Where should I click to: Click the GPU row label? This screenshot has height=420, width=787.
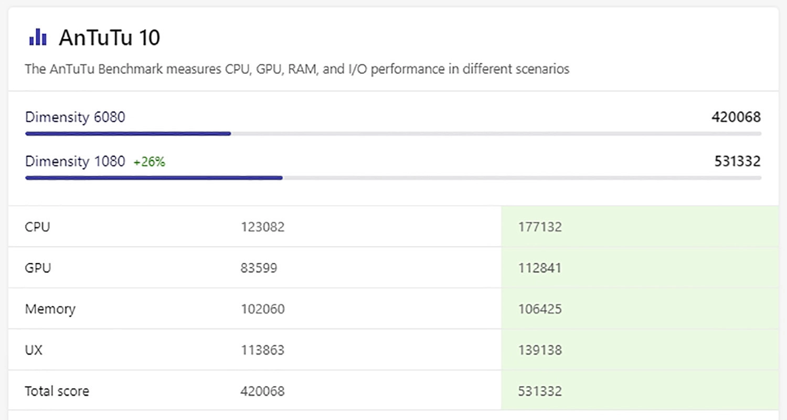tap(38, 268)
